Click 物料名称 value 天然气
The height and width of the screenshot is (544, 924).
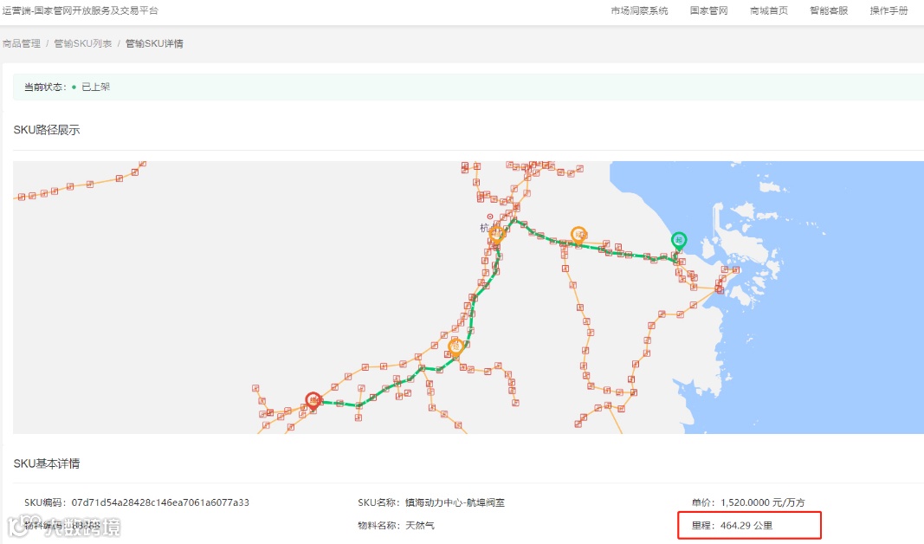pyautogui.click(x=420, y=526)
